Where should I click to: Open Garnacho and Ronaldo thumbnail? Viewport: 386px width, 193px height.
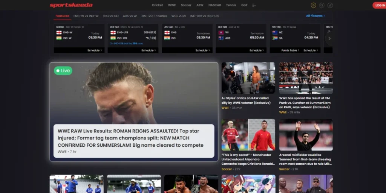coord(248,135)
